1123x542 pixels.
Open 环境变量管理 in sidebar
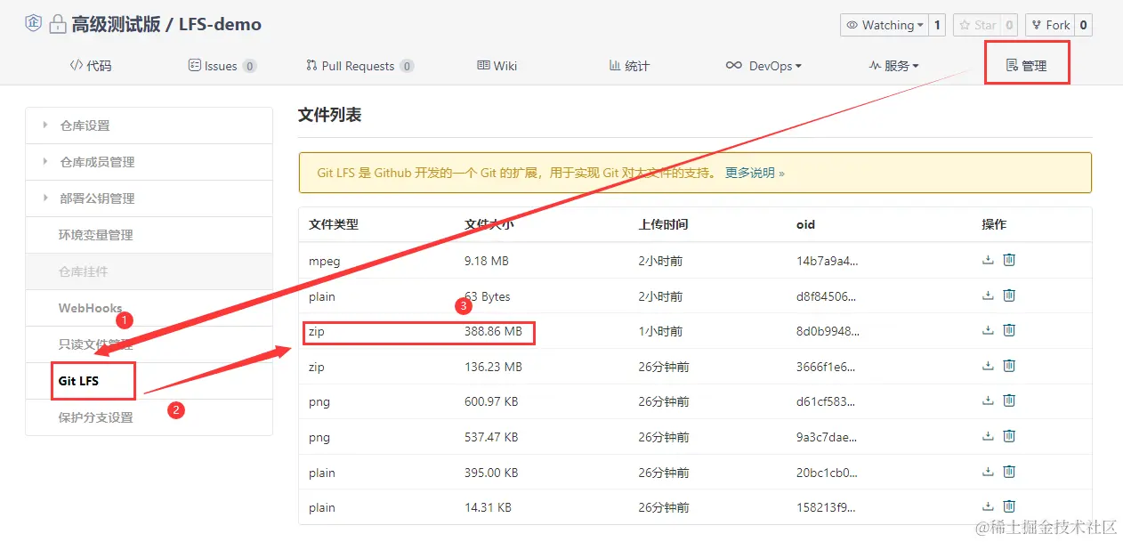pyautogui.click(x=149, y=235)
